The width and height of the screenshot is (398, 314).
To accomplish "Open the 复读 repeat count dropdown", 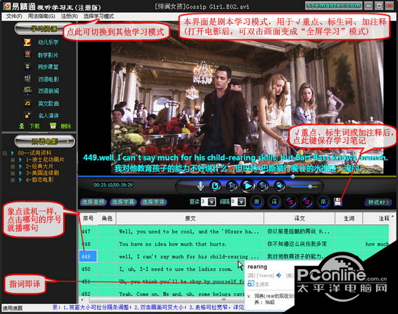I will [212, 202].
